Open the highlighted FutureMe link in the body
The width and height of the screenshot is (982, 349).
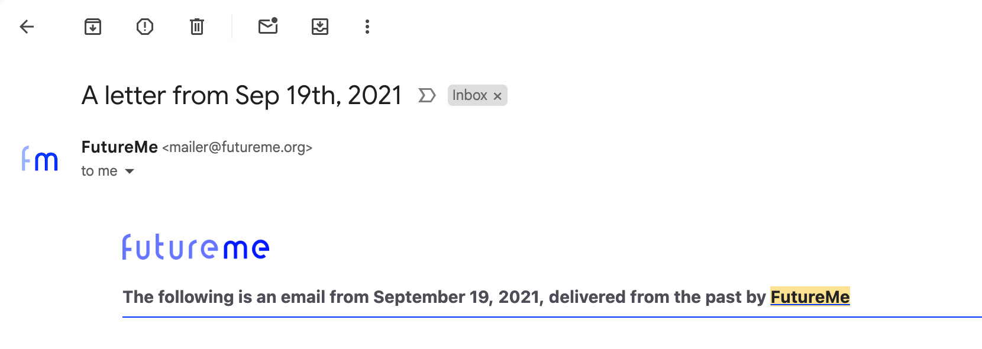[x=810, y=296]
